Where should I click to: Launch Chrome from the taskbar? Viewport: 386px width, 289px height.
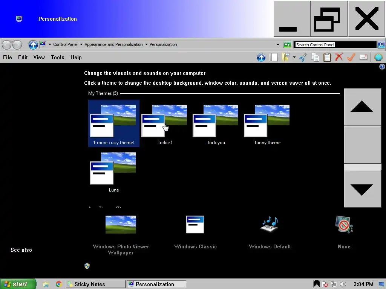click(58, 284)
